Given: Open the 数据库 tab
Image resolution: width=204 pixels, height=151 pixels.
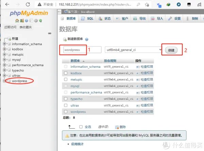Looking at the screenshot, I should point(68,19).
